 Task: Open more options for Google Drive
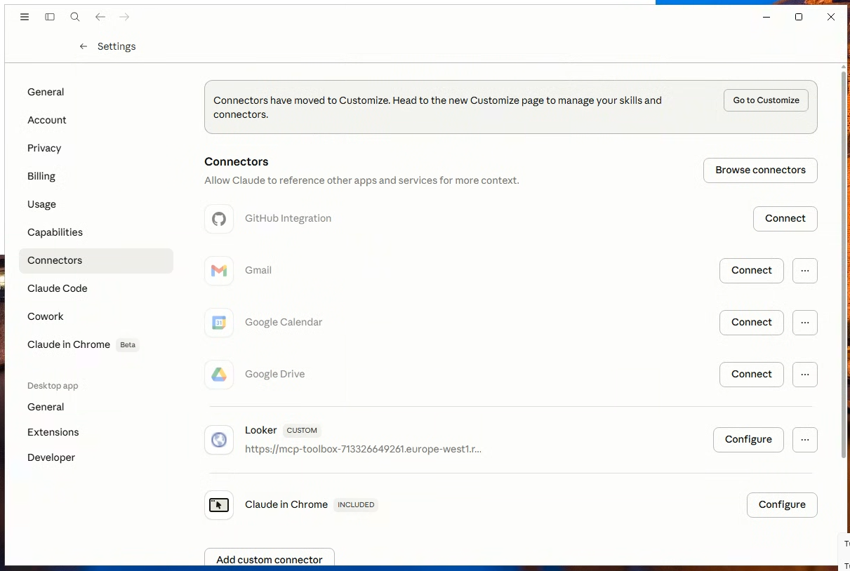point(805,375)
